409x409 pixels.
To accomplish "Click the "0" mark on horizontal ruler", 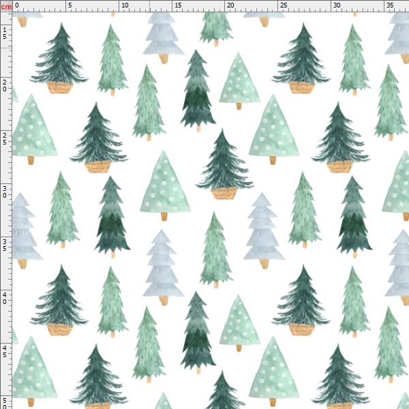I will point(17,5).
